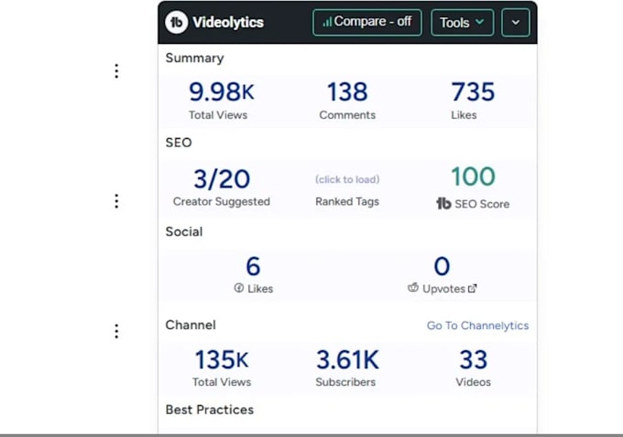
Task: Click the Social section heading
Action: tap(184, 231)
